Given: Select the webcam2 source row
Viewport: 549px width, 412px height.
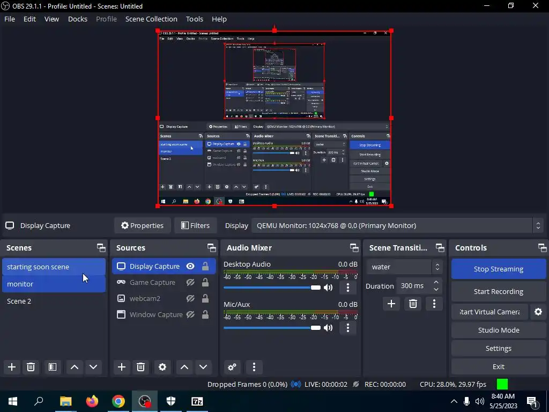Looking at the screenshot, I should [164, 298].
